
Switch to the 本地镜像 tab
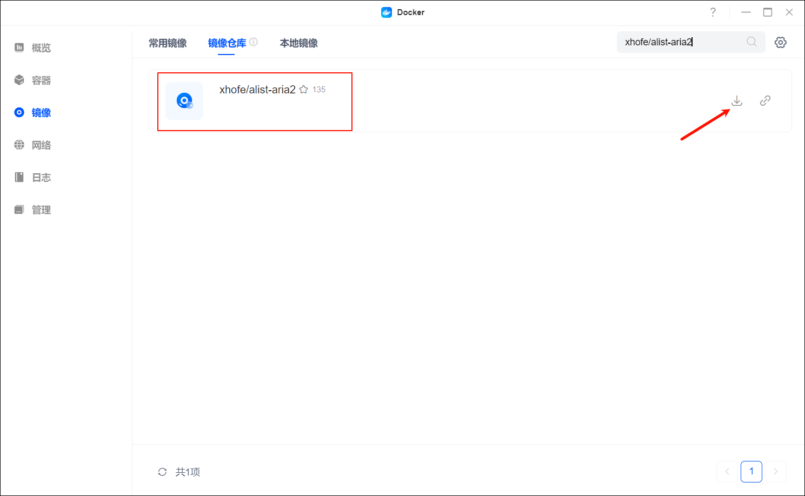(299, 43)
